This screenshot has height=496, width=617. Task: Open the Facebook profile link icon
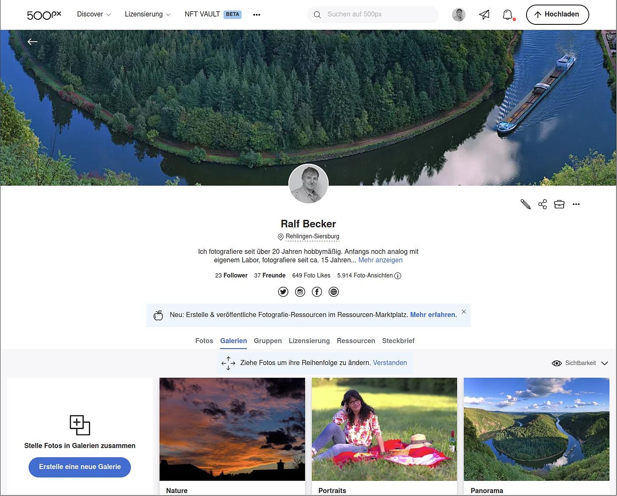tap(317, 292)
